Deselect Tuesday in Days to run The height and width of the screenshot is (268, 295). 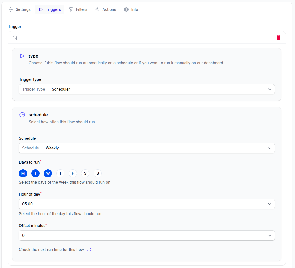pyautogui.click(x=35, y=173)
